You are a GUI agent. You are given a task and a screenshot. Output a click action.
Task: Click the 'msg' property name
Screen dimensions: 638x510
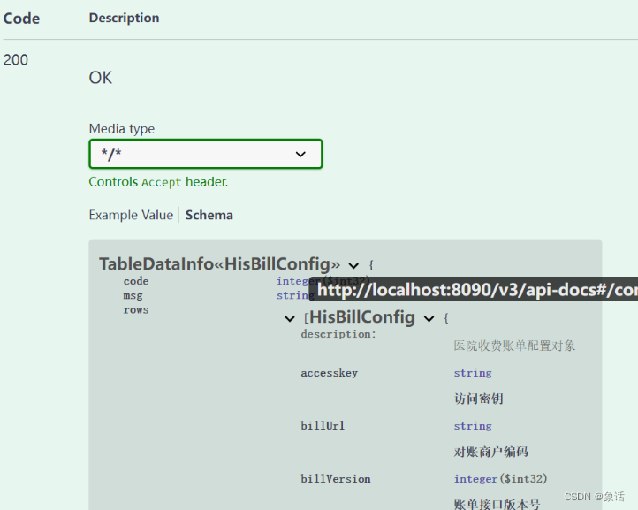pyautogui.click(x=133, y=295)
